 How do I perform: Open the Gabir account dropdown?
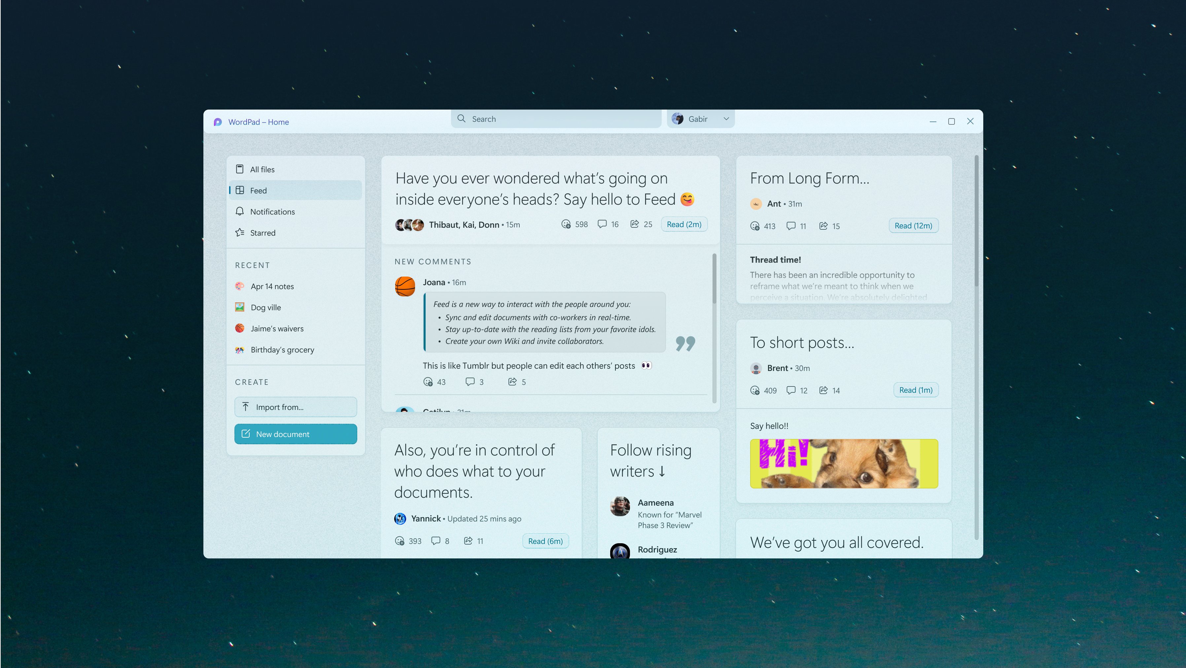coord(700,118)
